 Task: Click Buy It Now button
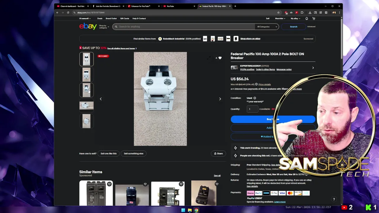pyautogui.click(x=273, y=119)
